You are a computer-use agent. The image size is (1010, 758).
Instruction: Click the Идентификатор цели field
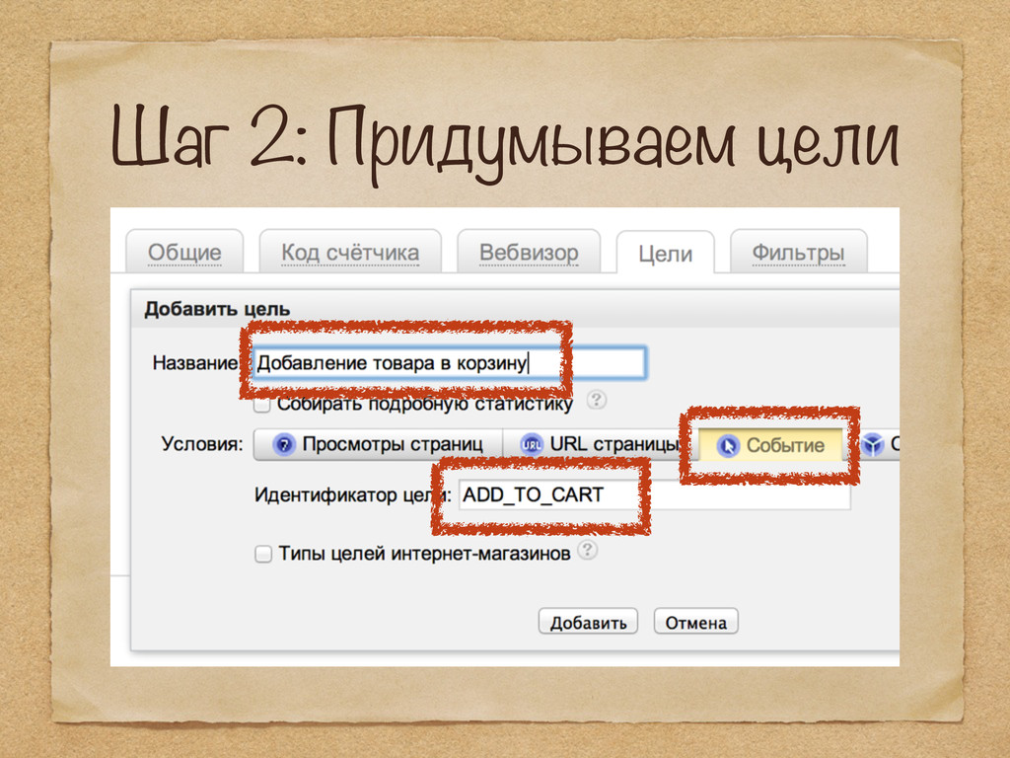pyautogui.click(x=655, y=494)
